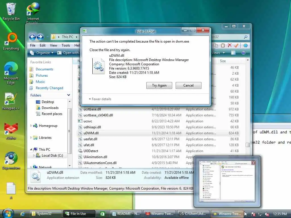Select the ucsvc application file
The width and height of the screenshot is (291, 218).
pos(88,121)
